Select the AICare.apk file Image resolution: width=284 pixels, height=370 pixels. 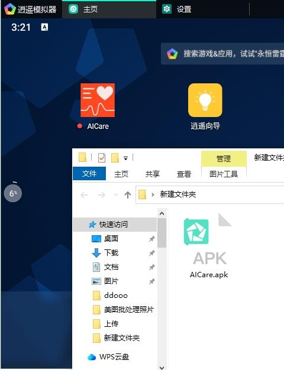click(209, 245)
